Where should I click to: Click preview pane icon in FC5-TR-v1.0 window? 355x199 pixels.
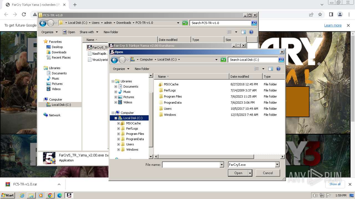pyautogui.click(x=244, y=32)
